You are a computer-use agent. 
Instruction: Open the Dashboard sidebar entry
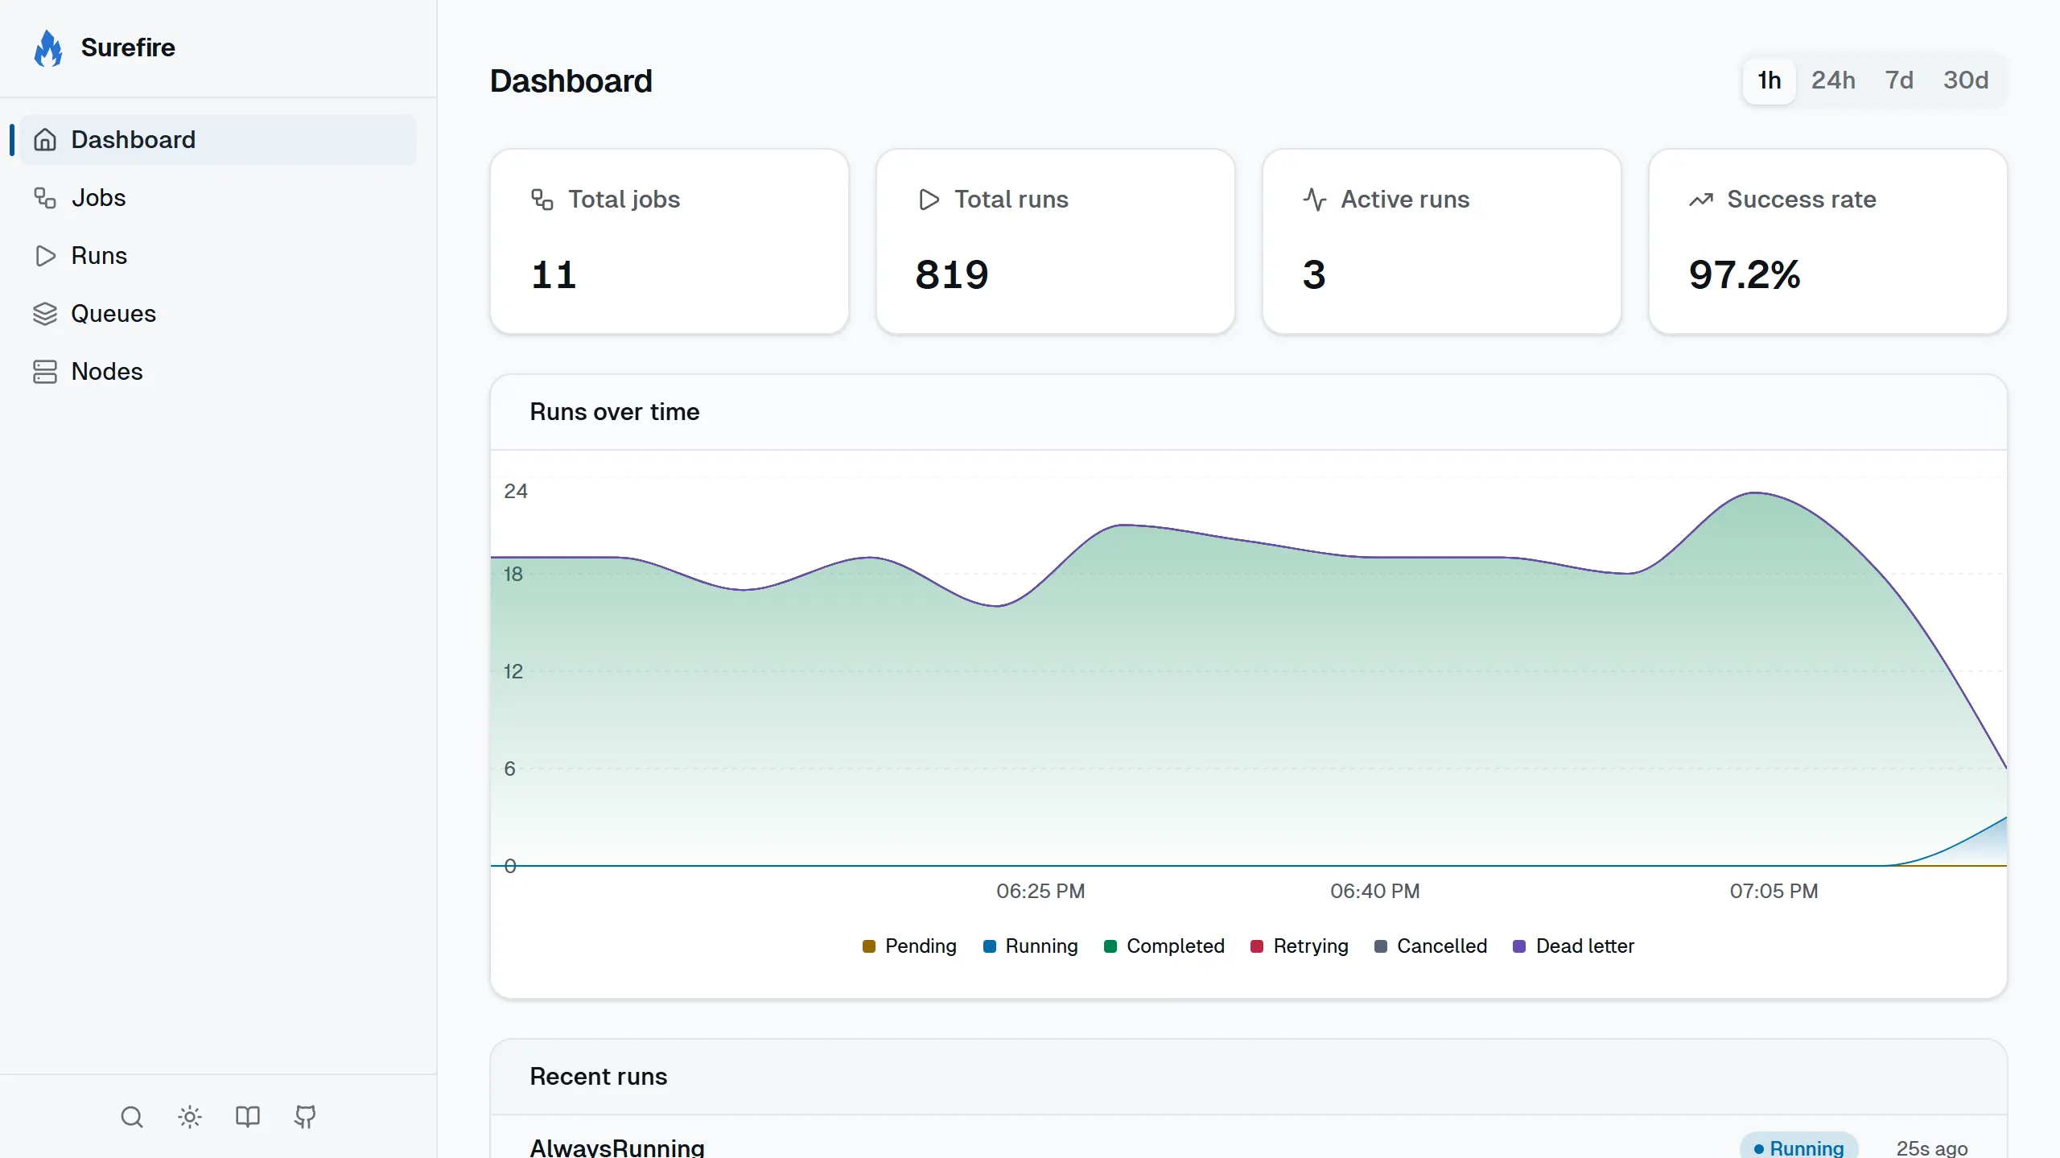pos(134,139)
